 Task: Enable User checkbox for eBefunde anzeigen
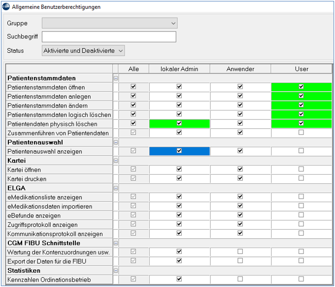click(301, 215)
